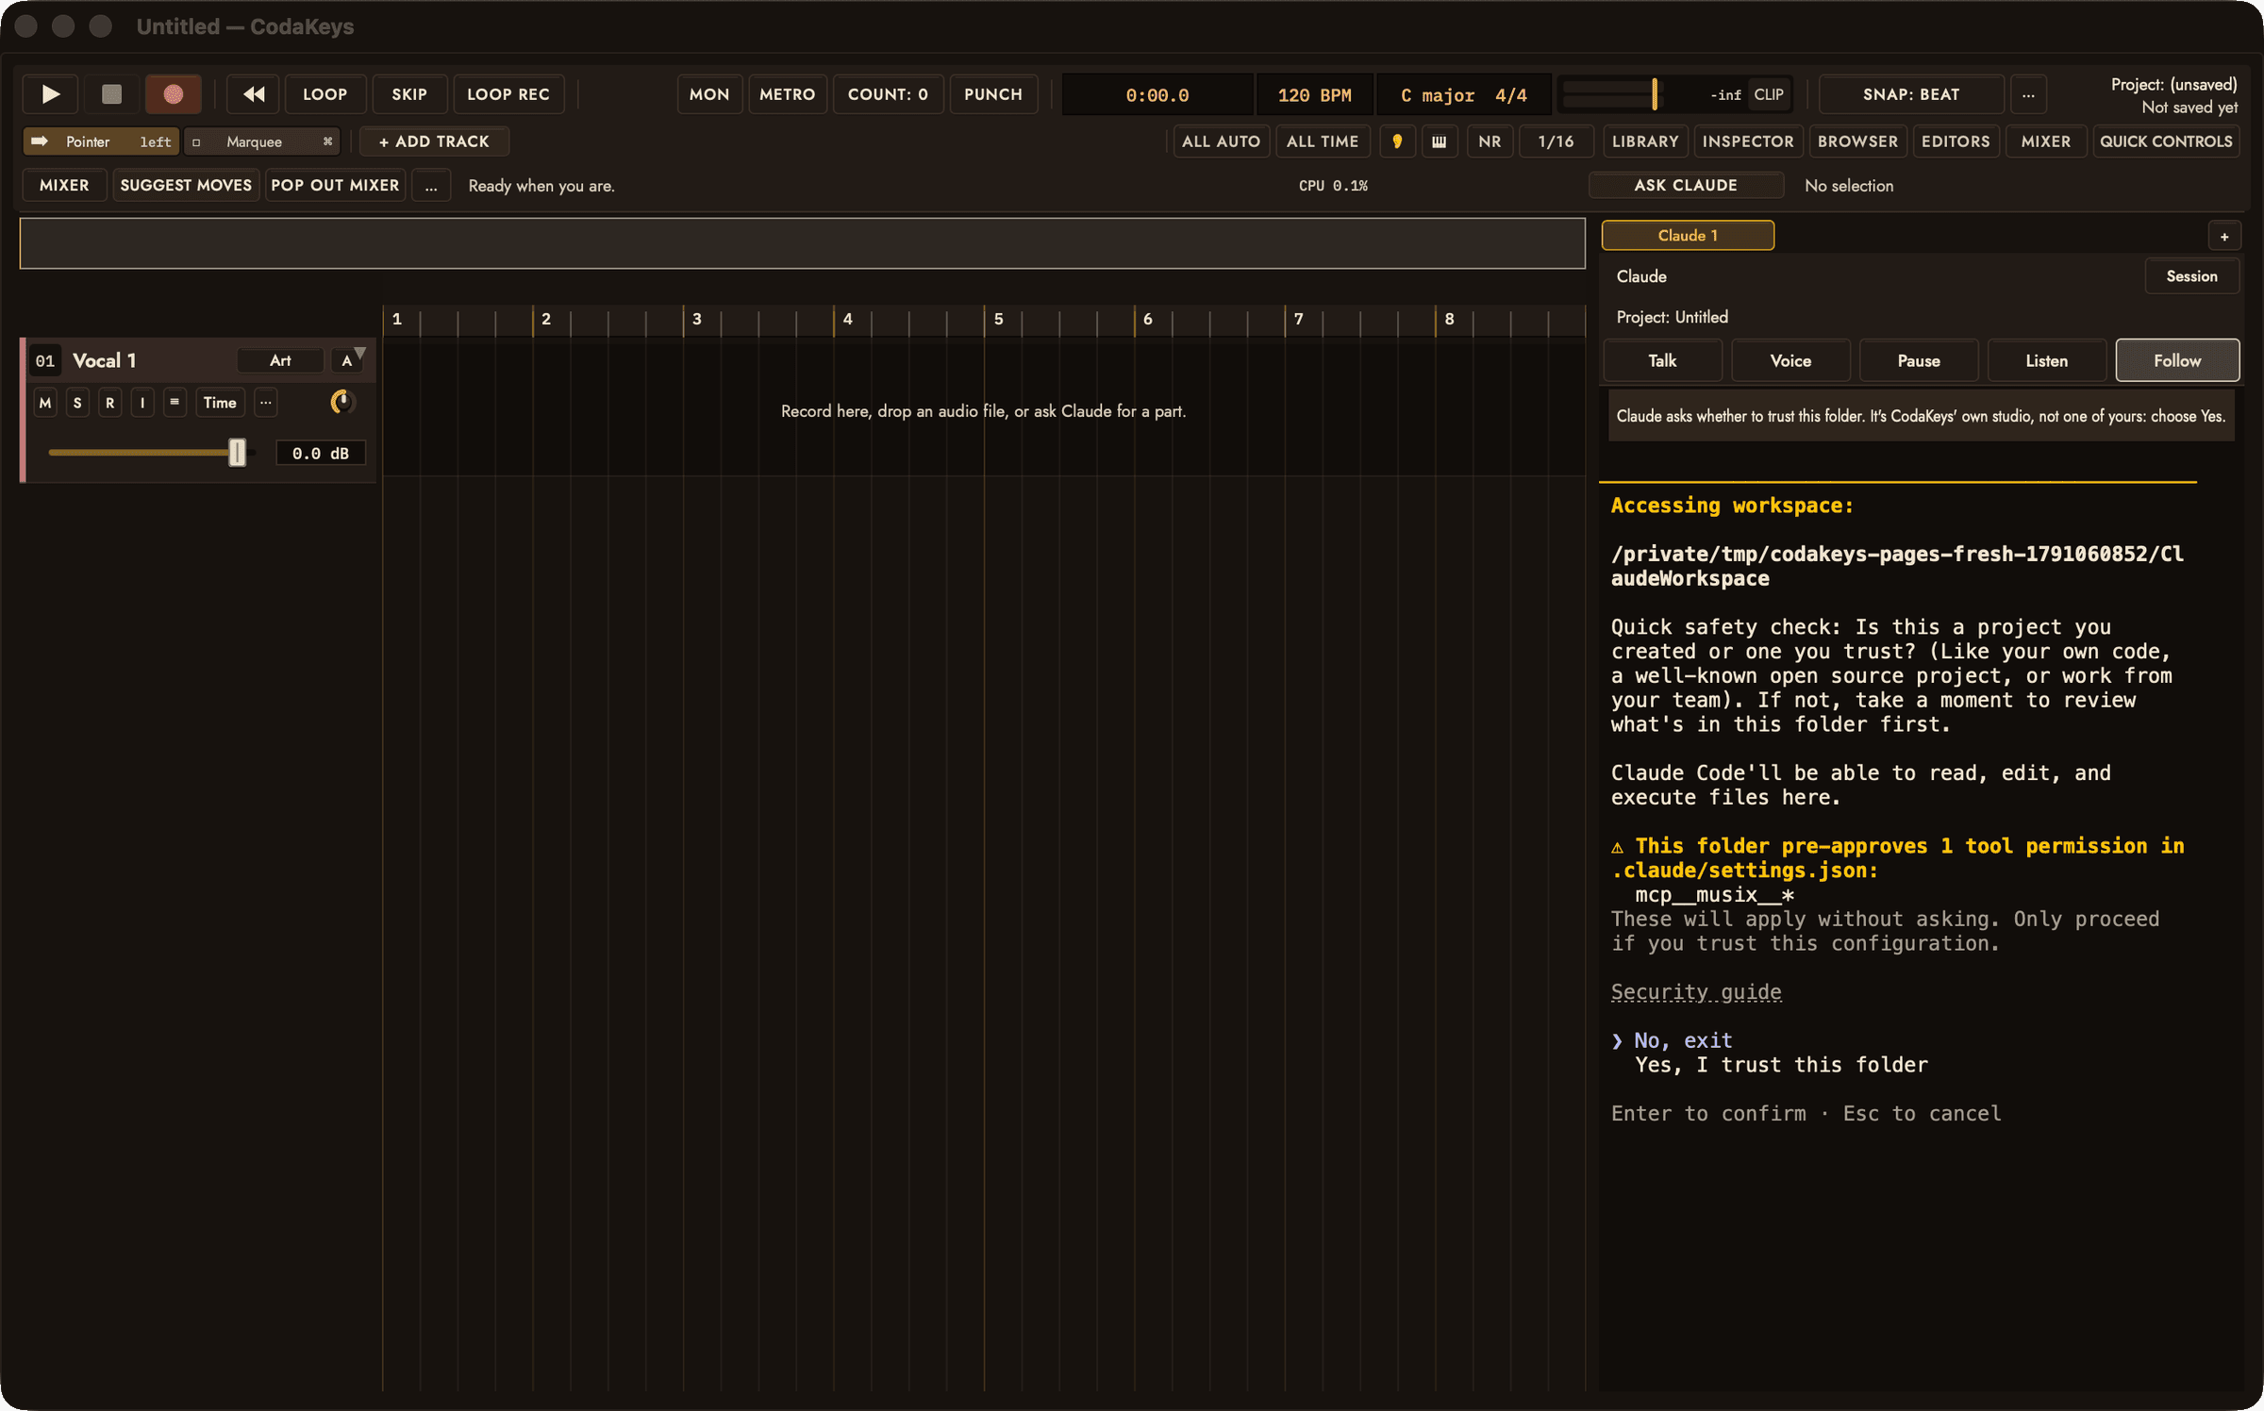Viewport: 2264px width, 1411px height.
Task: Rewind to the start with the double-arrow button
Action: [x=253, y=94]
